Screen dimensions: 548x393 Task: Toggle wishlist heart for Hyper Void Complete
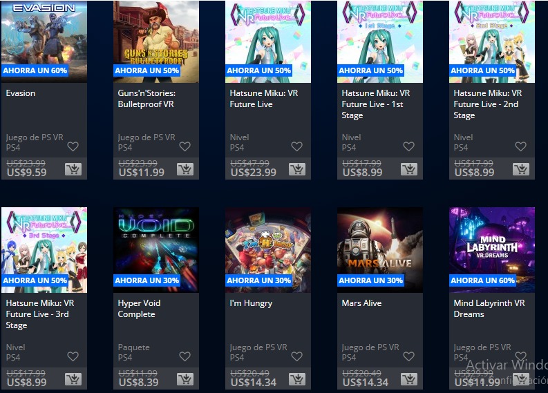click(x=185, y=356)
